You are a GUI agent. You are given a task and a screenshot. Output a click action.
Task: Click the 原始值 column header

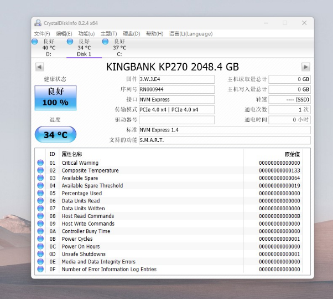(x=292, y=154)
